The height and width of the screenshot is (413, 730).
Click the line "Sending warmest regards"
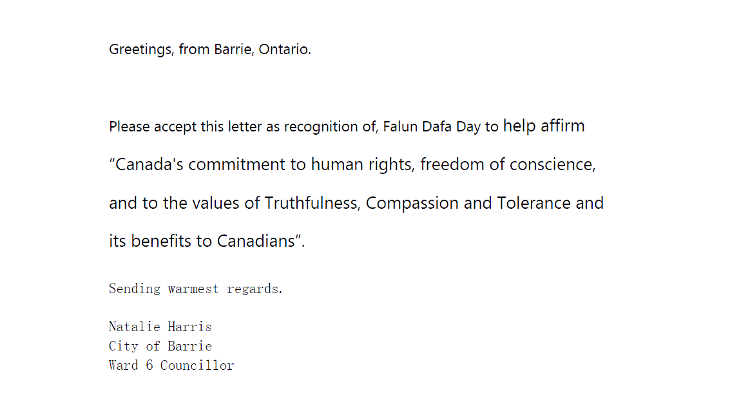coord(195,289)
